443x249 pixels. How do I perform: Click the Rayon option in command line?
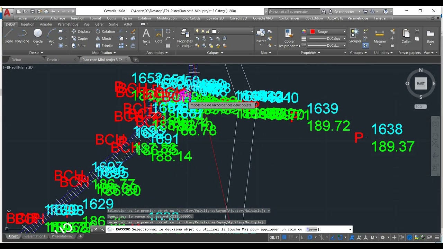[311, 229]
